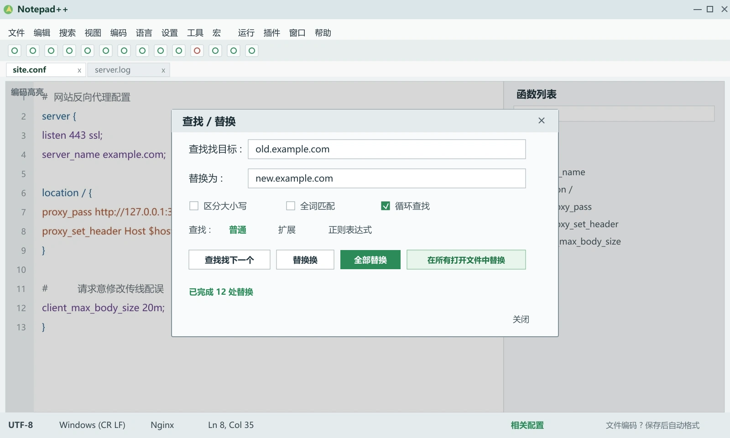Click Windows (CR LF) in the status bar
This screenshot has height=438, width=730.
(x=92, y=425)
